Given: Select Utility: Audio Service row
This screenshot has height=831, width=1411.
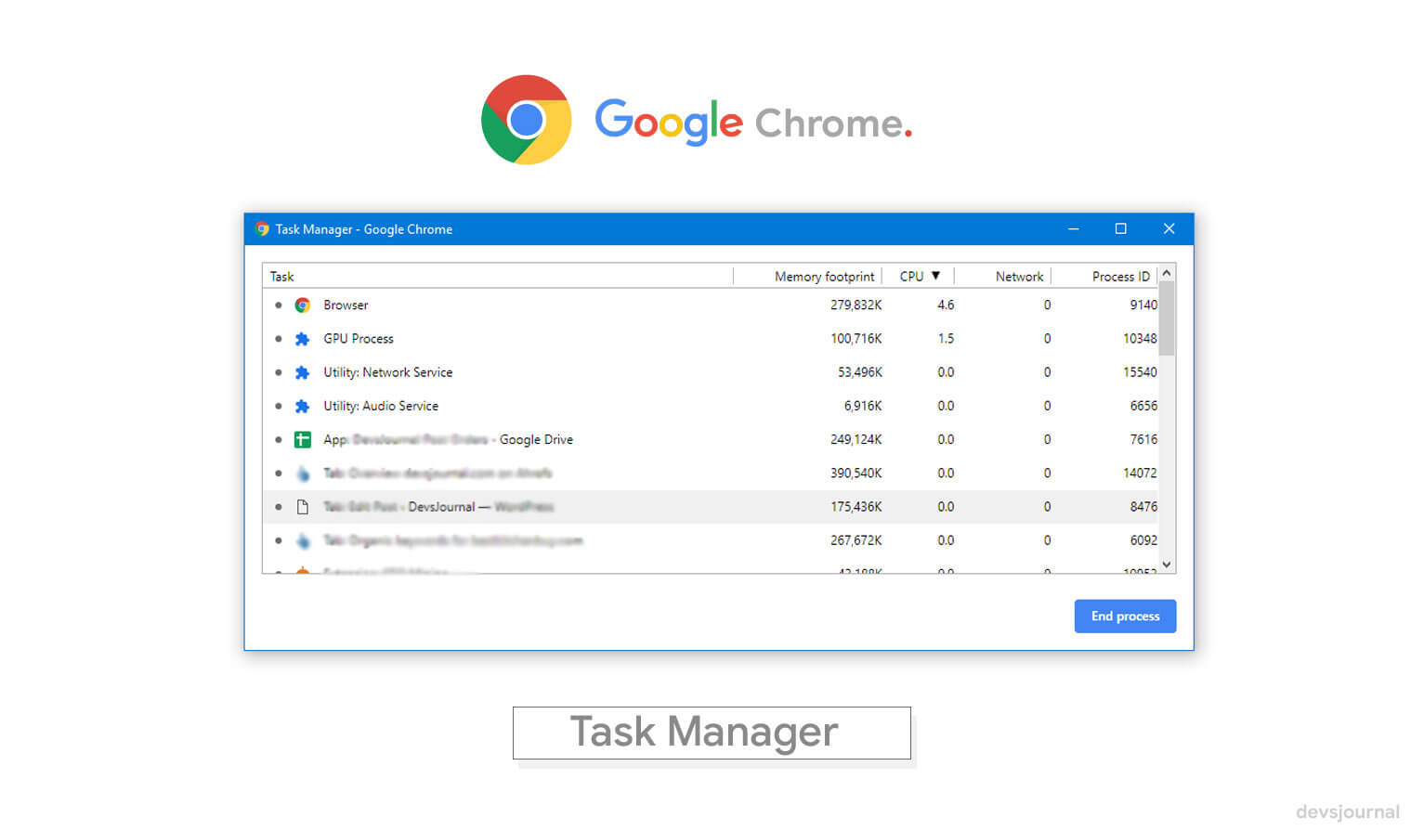Looking at the screenshot, I should (x=711, y=406).
